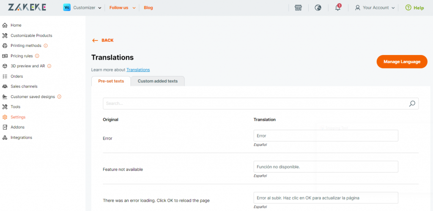
Task: Click the Sales channels icon
Action: (5, 86)
